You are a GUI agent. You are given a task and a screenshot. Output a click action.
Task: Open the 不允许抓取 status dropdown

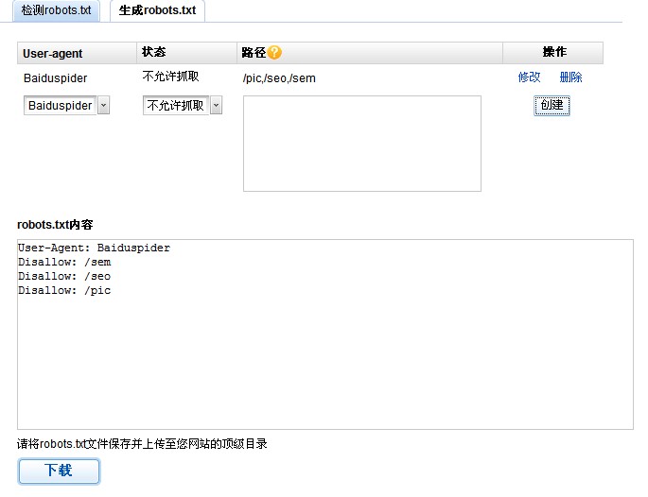183,106
